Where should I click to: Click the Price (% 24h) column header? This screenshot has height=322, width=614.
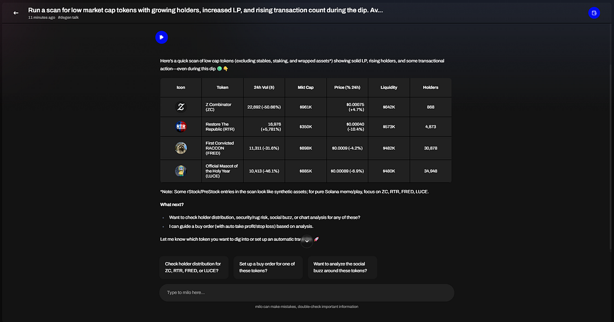tap(347, 87)
